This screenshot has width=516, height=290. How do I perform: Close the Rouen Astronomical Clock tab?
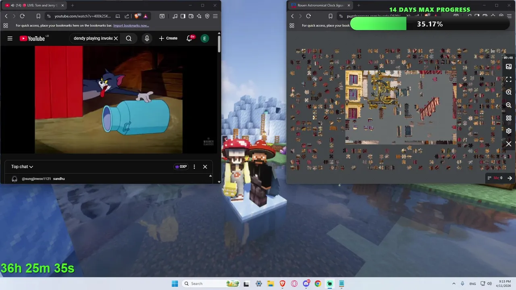pyautogui.click(x=349, y=5)
